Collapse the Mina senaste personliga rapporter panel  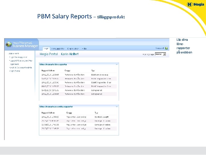point(117,106)
